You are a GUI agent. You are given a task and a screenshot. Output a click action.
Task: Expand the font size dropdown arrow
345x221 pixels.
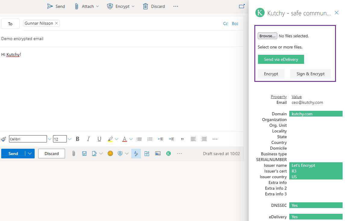click(70, 139)
